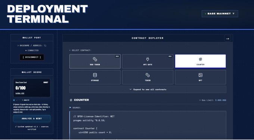
Task: Open the Base Score Card
Action: [x=32, y=87]
